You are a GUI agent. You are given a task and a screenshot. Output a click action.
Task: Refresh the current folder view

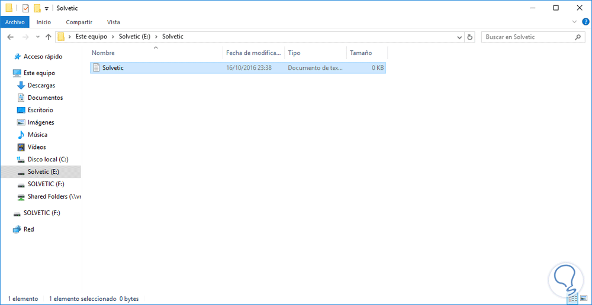(x=469, y=37)
